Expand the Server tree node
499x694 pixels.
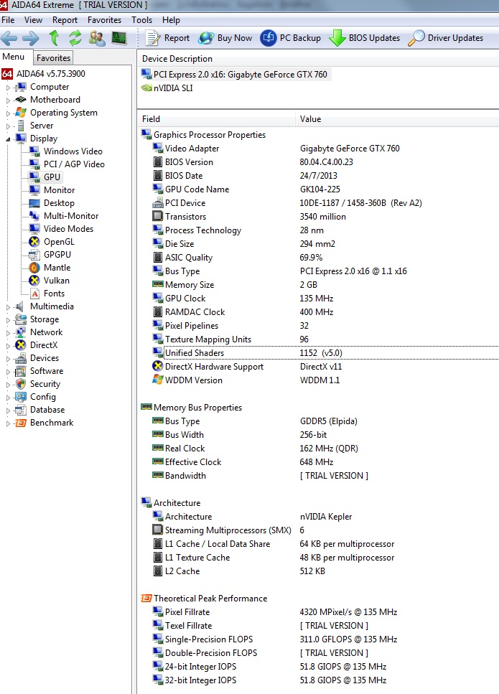coord(8,126)
